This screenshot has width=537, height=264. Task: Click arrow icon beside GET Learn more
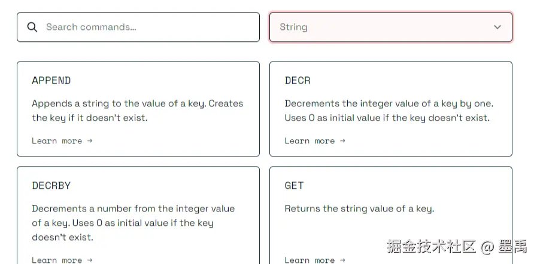point(342,260)
